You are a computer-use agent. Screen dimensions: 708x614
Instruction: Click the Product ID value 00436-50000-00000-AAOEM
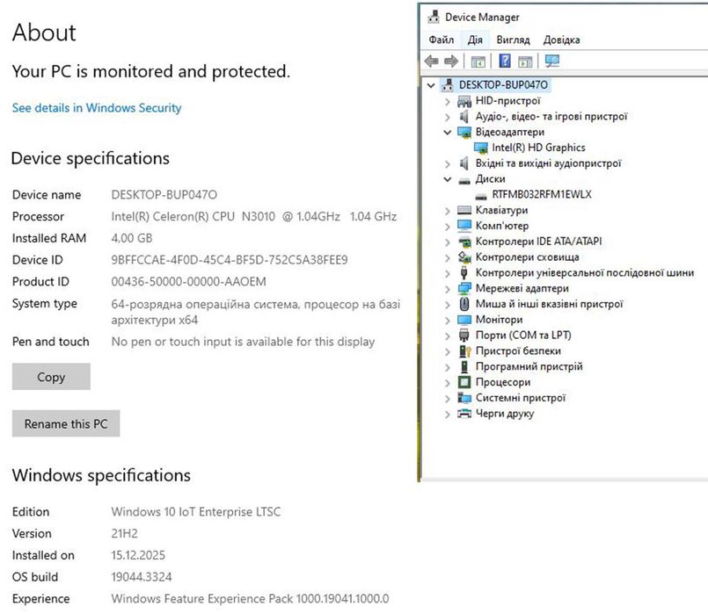[x=188, y=281]
